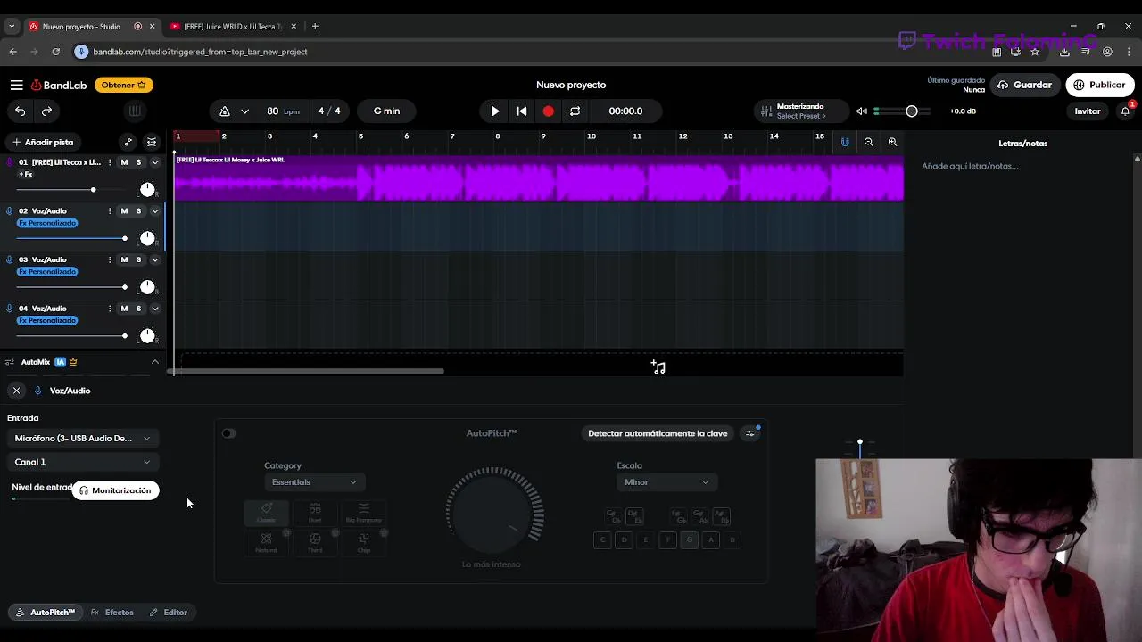The image size is (1142, 642).
Task: Click the microphone icon of track 02
Action: (x=10, y=211)
